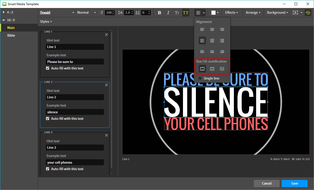Click the line spacing value field

click(x=128, y=13)
